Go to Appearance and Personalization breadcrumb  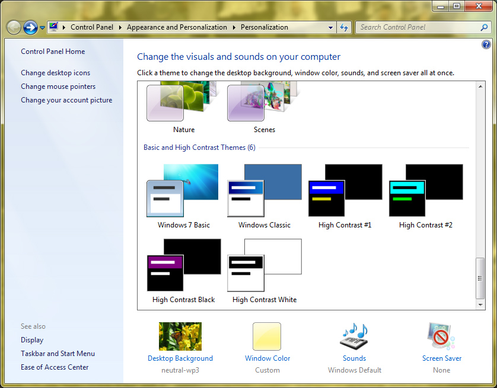click(x=177, y=27)
